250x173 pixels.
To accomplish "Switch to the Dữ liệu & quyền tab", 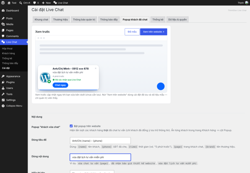I will point(177,19).
